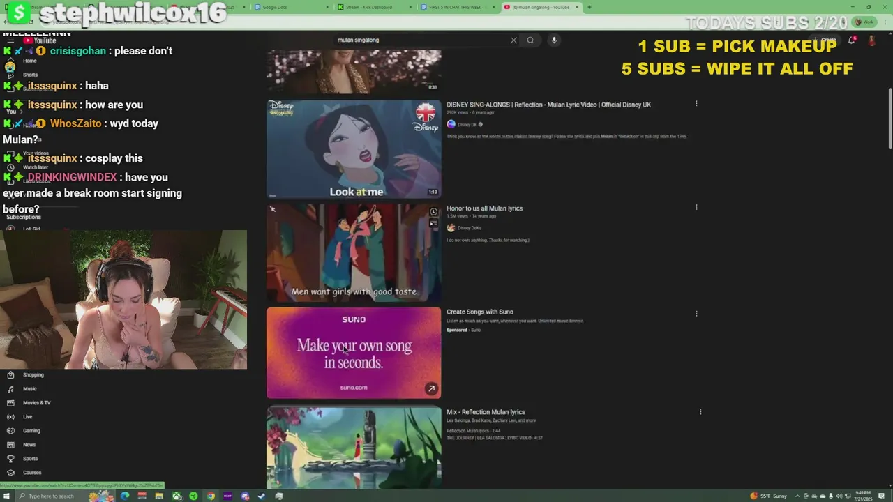Screen dimensions: 893x502
Task: Click the Shopping bag icon in sidebar
Action: (10, 374)
